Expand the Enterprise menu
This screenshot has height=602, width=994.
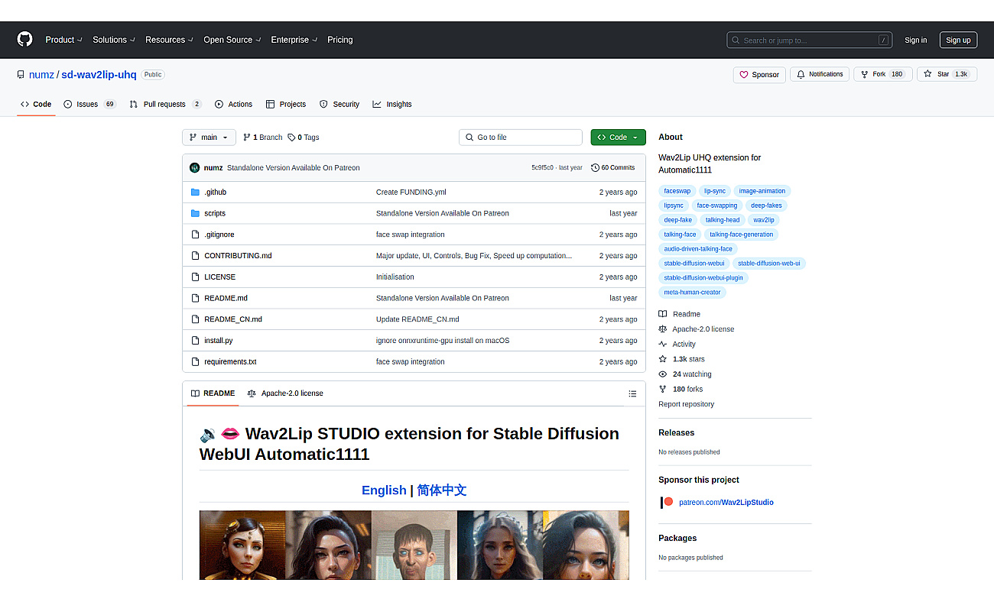pos(294,40)
